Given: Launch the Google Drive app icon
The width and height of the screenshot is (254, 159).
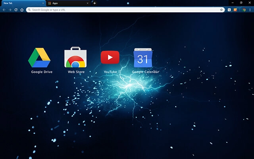Looking at the screenshot, I should click(x=39, y=57).
